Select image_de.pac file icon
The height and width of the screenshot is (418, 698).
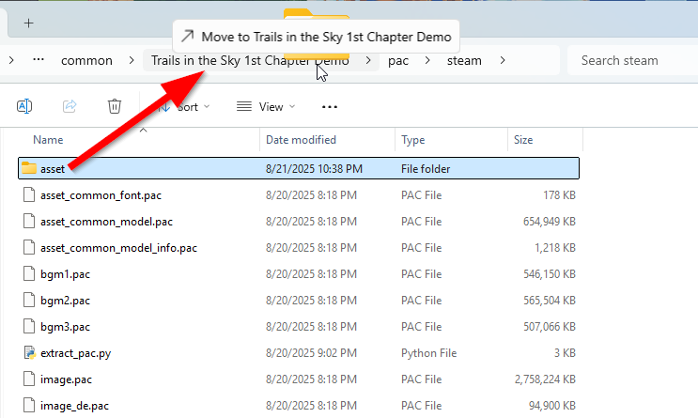(29, 405)
